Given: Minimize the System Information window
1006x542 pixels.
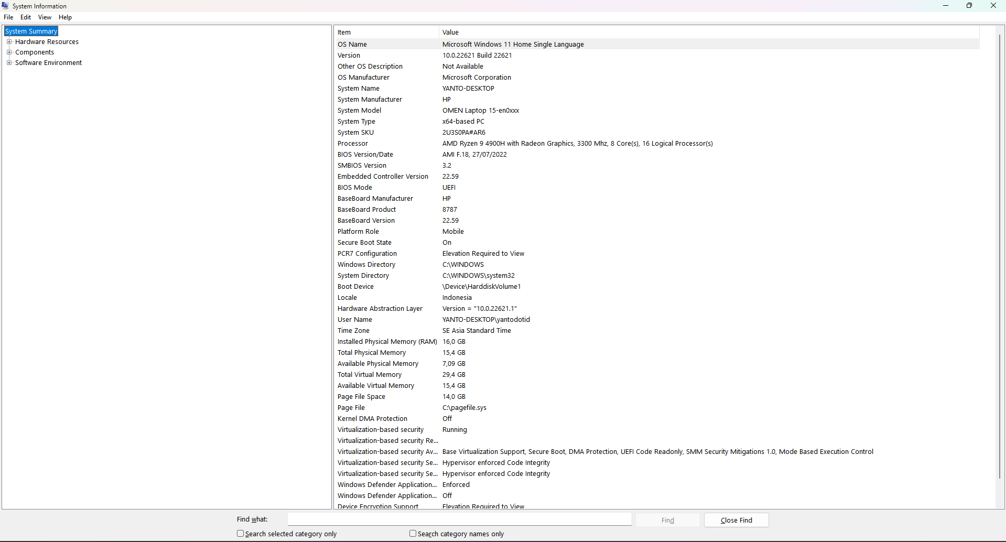Looking at the screenshot, I should [x=946, y=6].
